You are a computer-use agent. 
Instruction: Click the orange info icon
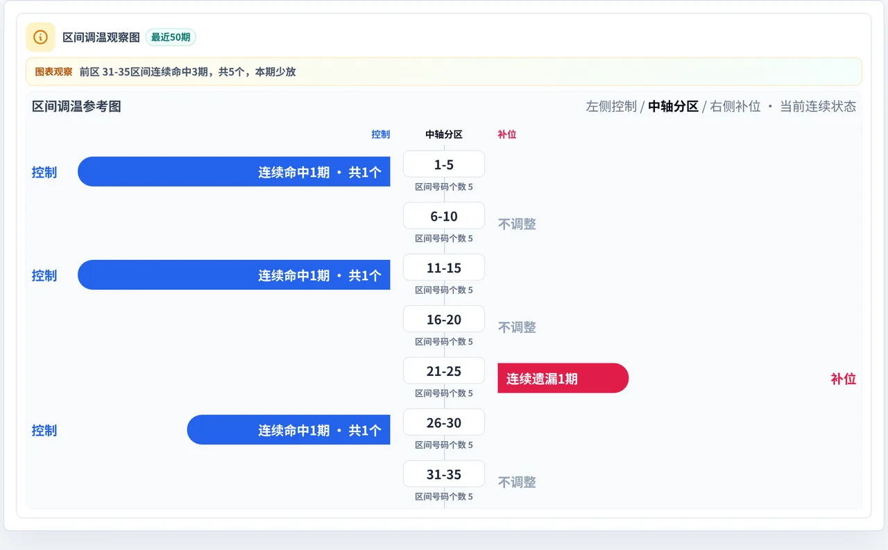(x=40, y=37)
